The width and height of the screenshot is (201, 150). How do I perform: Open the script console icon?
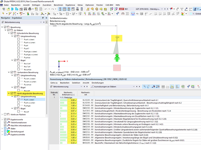[73, 9]
